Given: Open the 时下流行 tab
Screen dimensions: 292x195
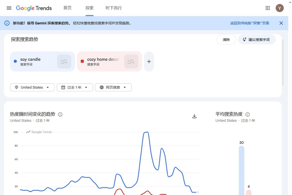Looking at the screenshot, I should [x=114, y=8].
